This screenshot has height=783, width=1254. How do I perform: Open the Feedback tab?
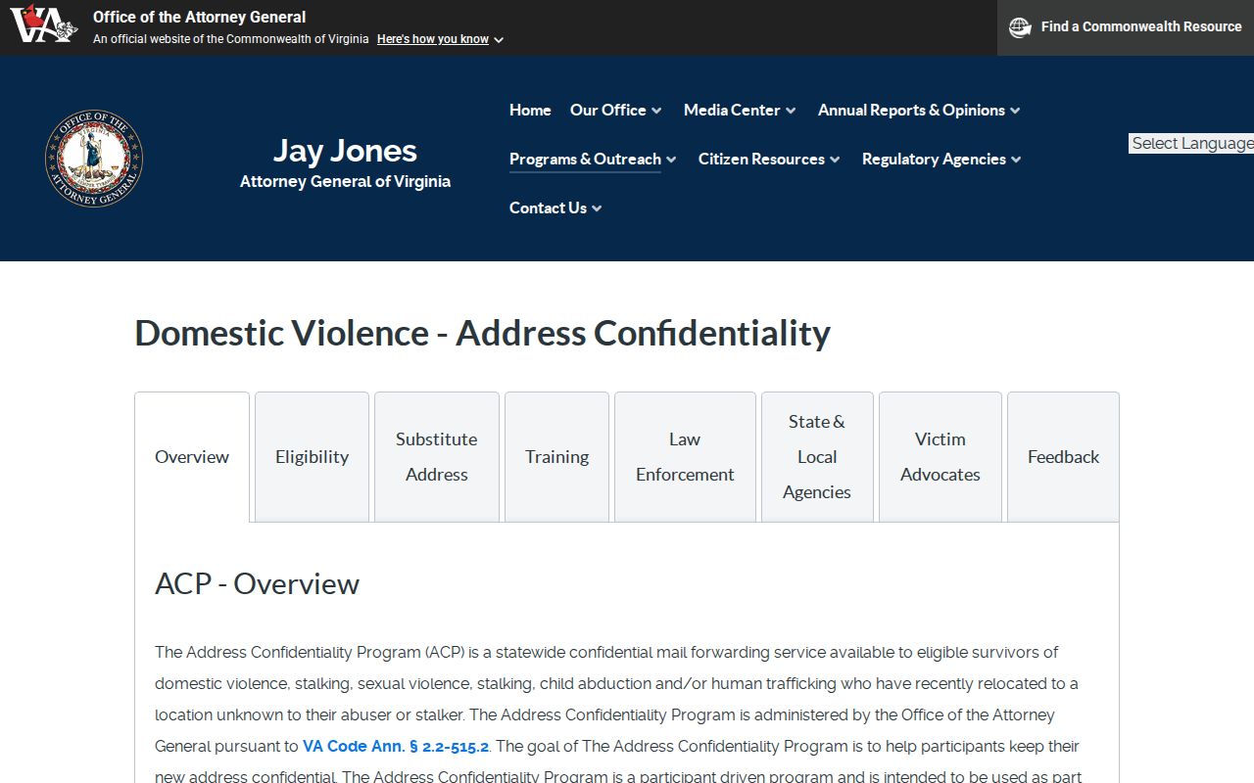click(1063, 457)
